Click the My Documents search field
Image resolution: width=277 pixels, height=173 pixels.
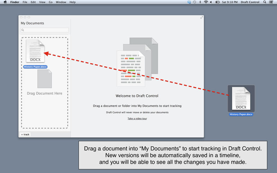click(44, 30)
